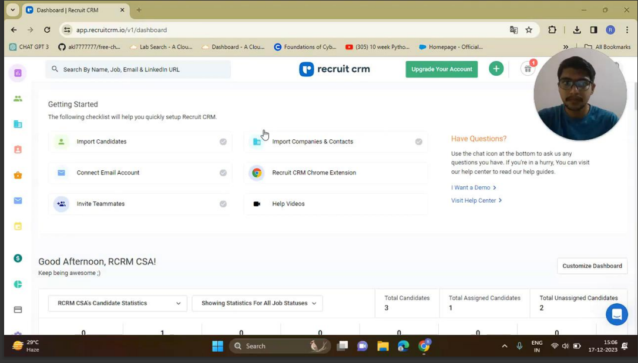
Task: Check off the Invite Teammates item
Action: point(223,204)
